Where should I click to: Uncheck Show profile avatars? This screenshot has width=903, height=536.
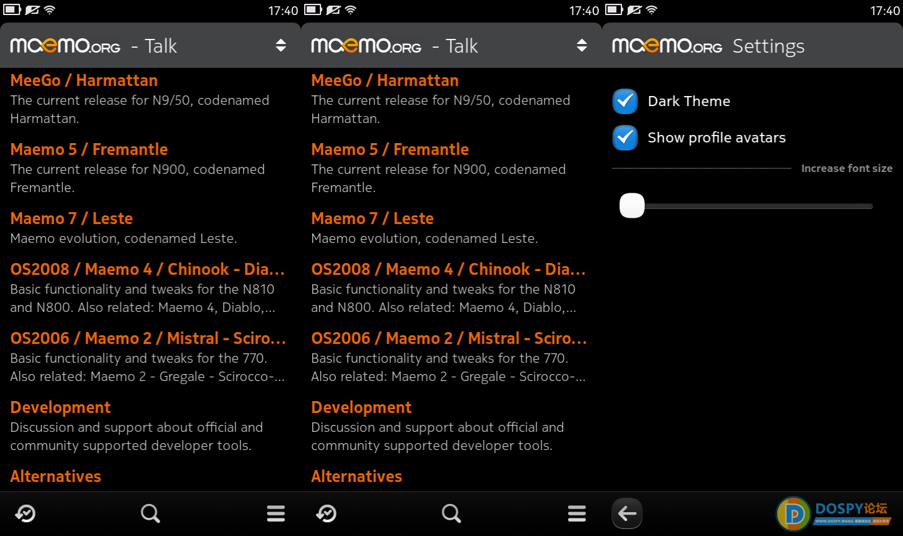click(625, 137)
